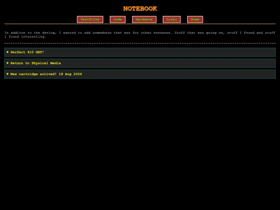Click the NOTEBOOK page heading
The width and height of the screenshot is (280, 210).
[x=140, y=9]
